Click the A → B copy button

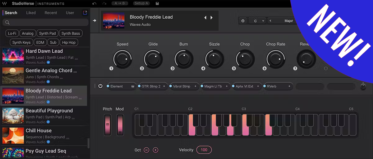[120, 3]
